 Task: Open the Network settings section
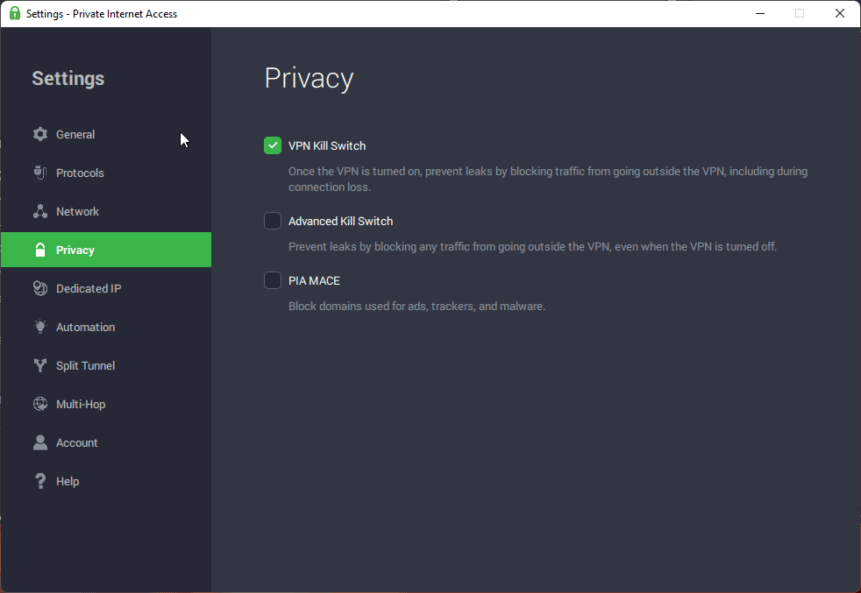pos(77,211)
